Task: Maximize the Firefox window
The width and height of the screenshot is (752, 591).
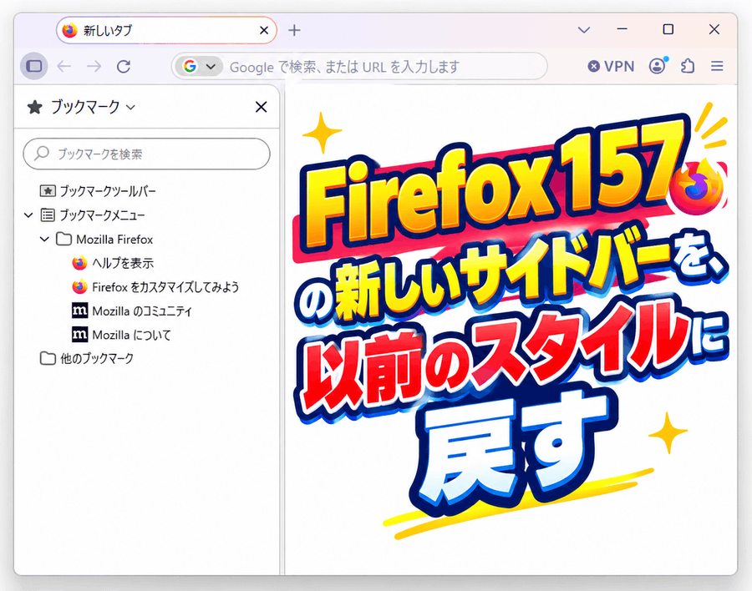Action: point(668,30)
